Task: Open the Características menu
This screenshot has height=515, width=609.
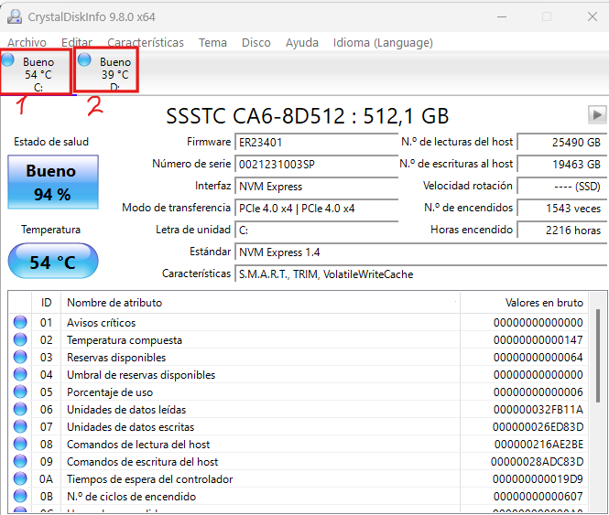Action: [x=145, y=42]
